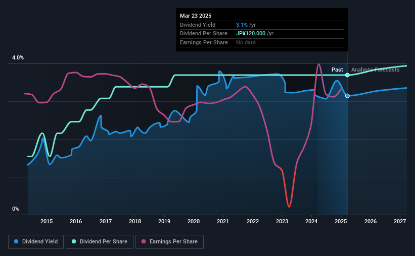This screenshot has height=256, width=415.
Task: Click the 'Analysts Forecasts' label
Action: (375, 70)
